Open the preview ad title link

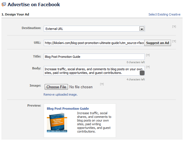(68, 108)
